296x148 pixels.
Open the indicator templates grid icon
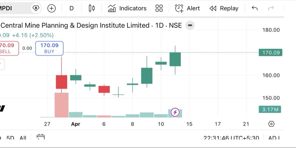point(159,8)
